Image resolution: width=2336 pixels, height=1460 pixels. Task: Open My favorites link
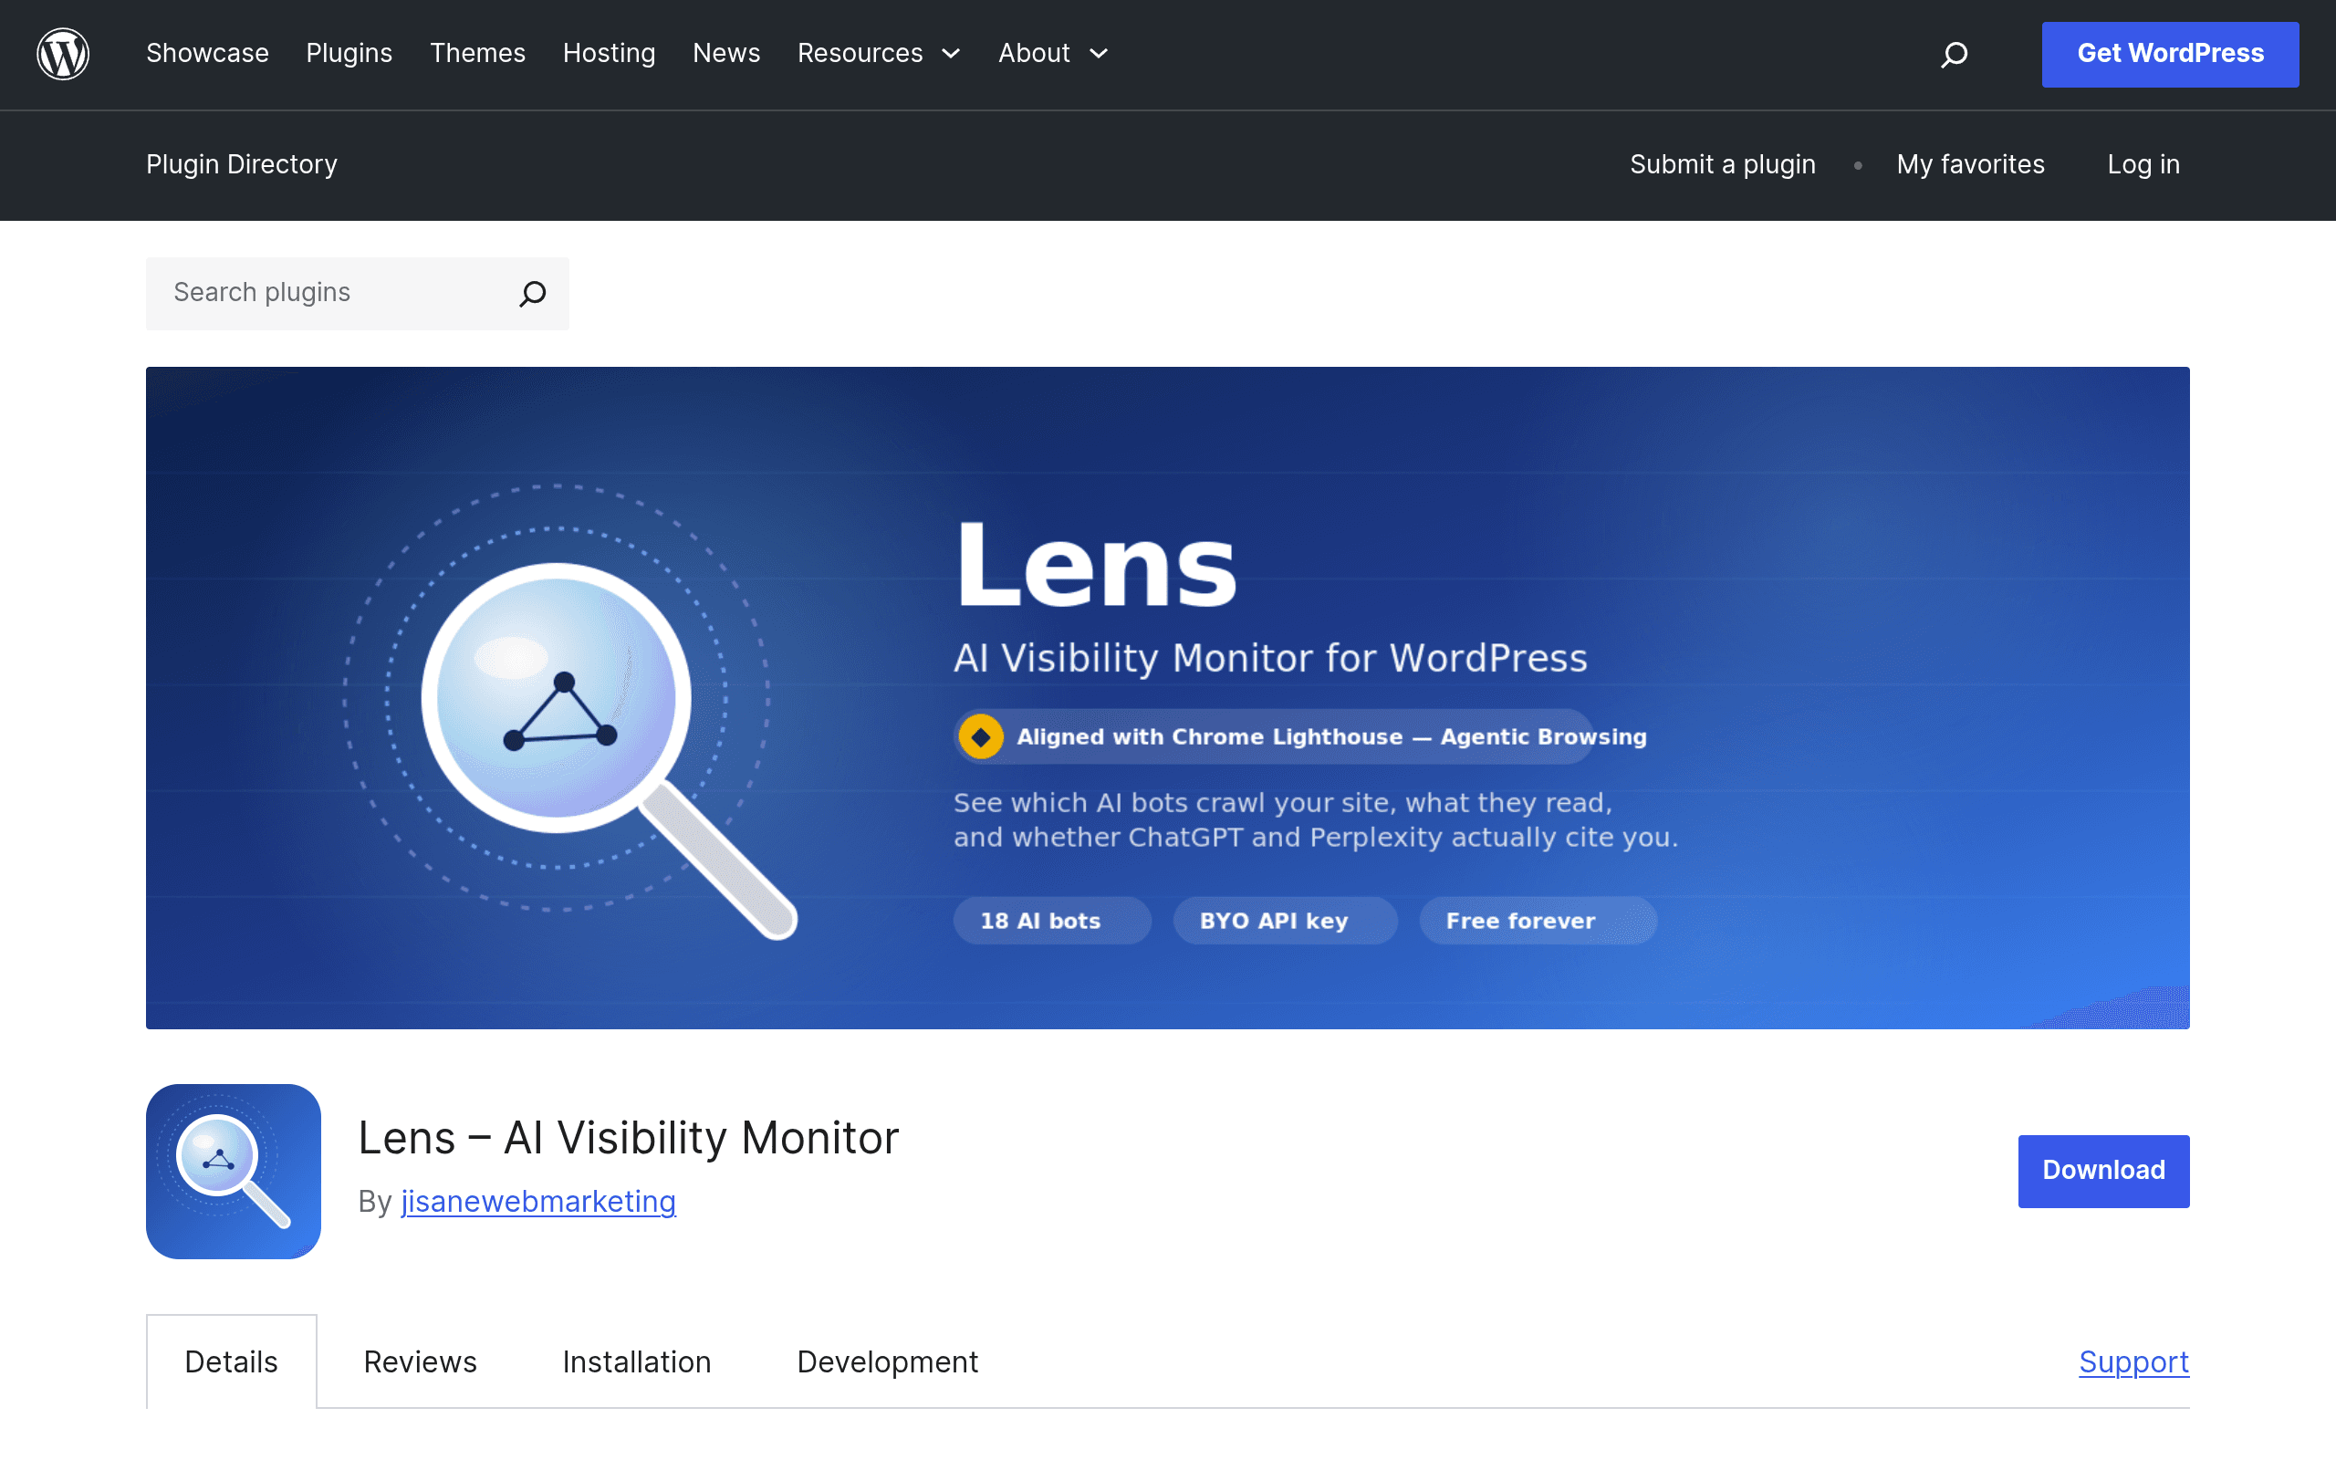[1970, 165]
